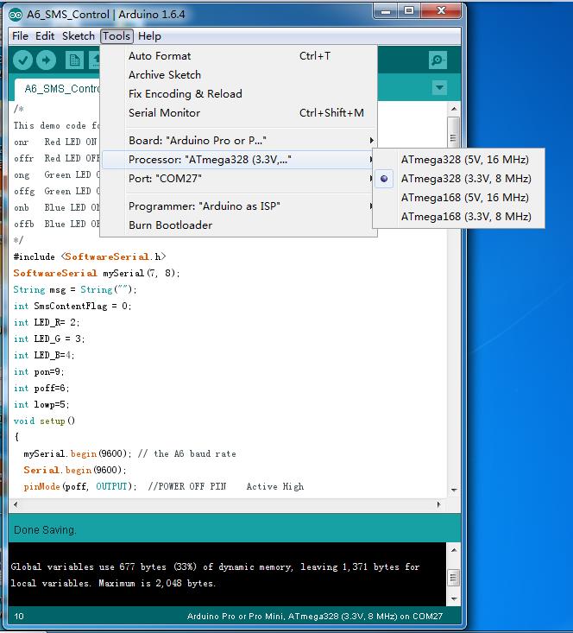Click the board info text in status bar
The height and width of the screenshot is (633, 573).
click(315, 616)
